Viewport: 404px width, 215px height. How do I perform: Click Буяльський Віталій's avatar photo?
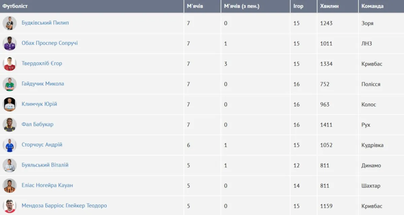pos(9,165)
